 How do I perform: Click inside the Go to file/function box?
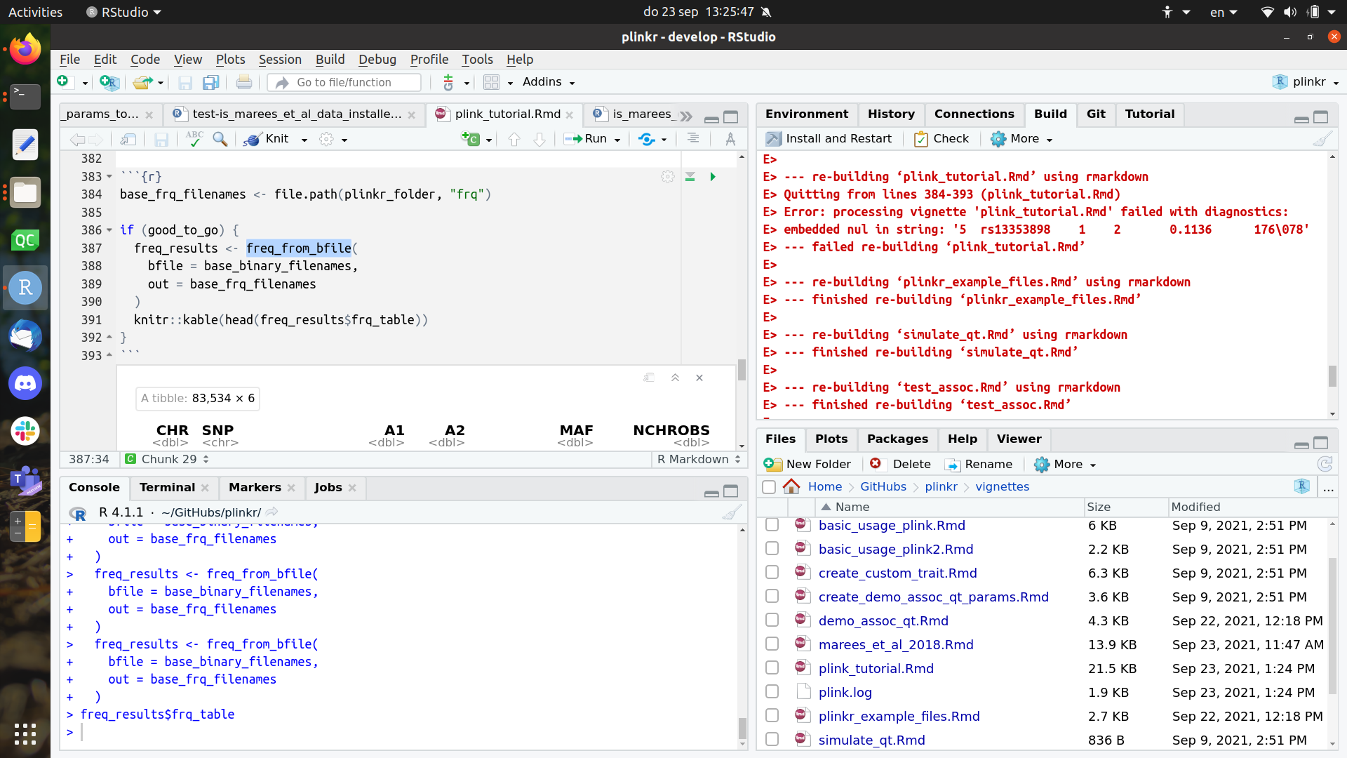pos(344,82)
